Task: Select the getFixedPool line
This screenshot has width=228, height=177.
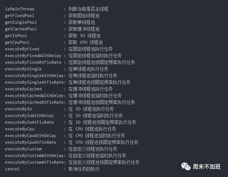Action: (19, 16)
